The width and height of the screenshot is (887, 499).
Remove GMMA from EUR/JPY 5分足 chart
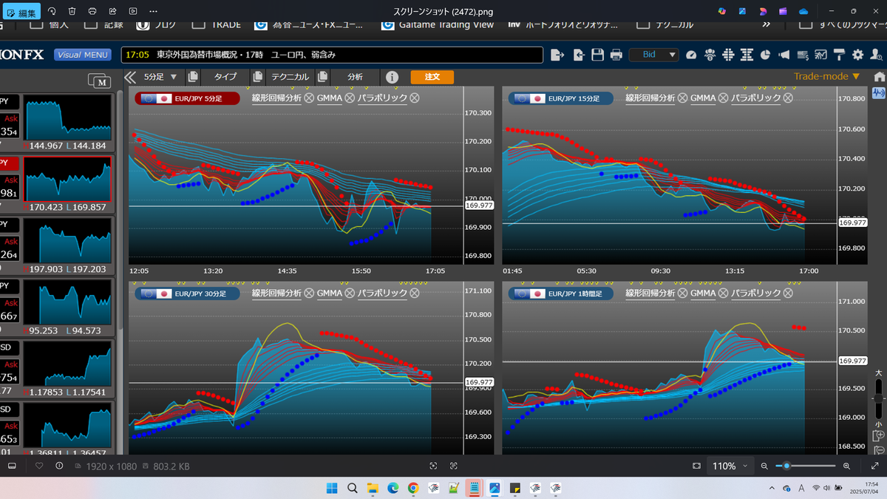(x=350, y=98)
